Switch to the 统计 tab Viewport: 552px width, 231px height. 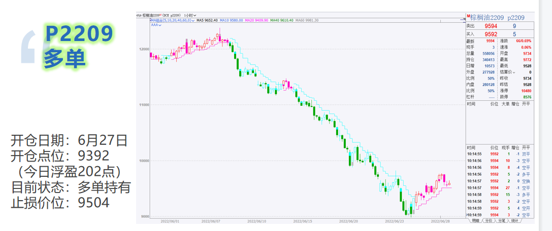pos(514,221)
